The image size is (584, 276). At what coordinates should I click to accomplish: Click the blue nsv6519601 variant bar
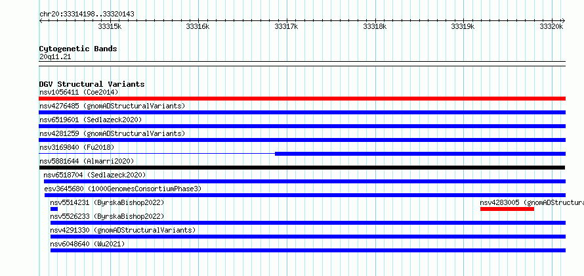(302, 126)
